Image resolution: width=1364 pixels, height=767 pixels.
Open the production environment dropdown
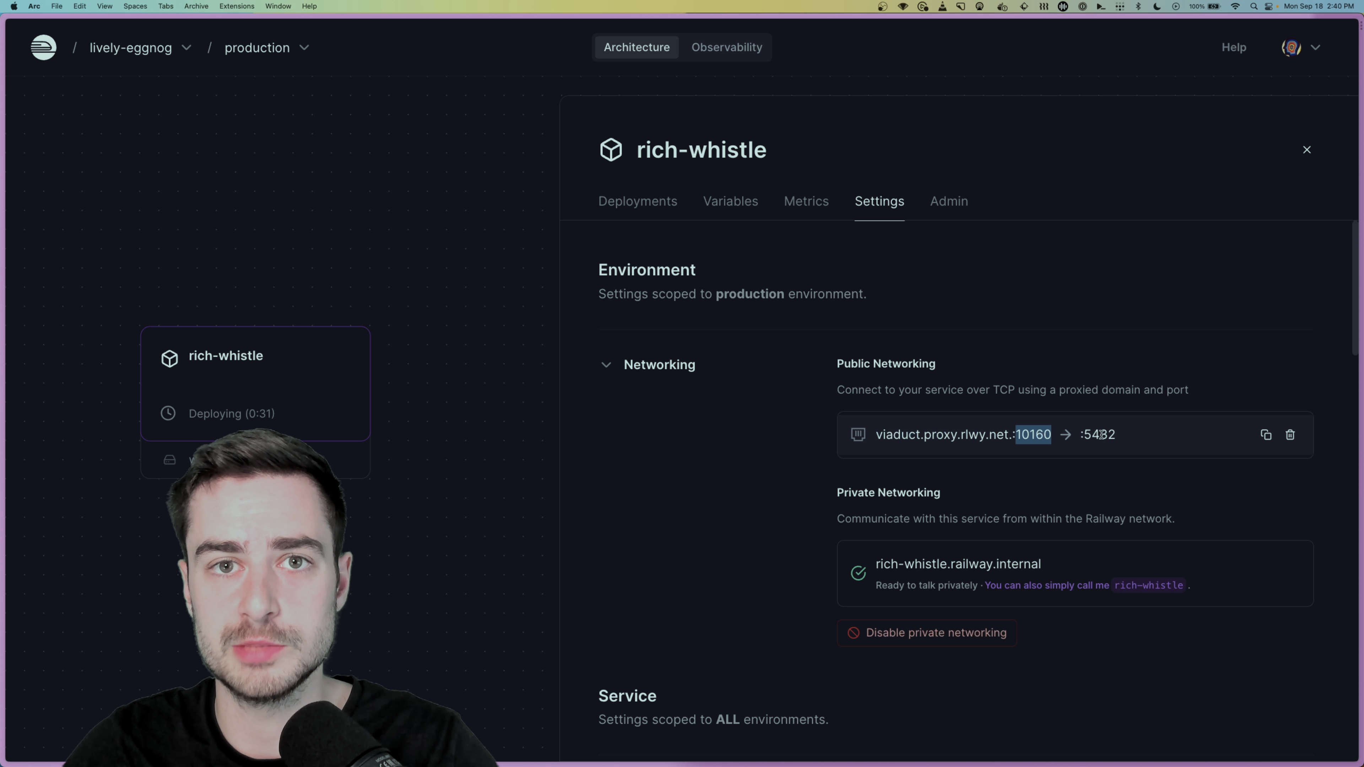tap(304, 48)
